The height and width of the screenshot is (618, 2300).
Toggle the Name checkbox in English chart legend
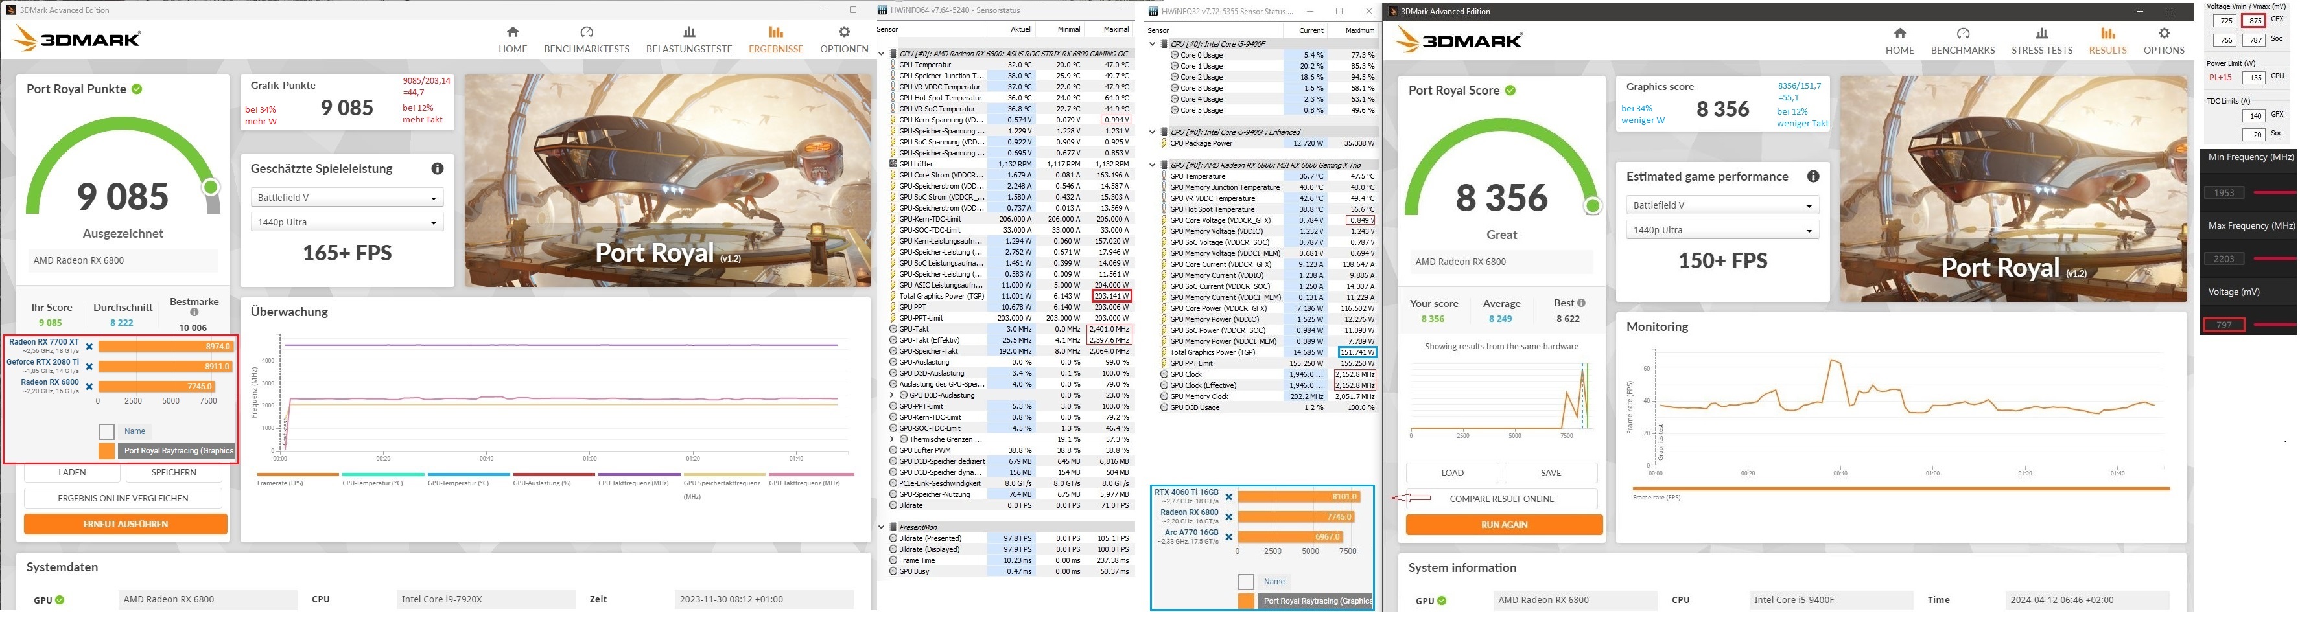[1245, 582]
